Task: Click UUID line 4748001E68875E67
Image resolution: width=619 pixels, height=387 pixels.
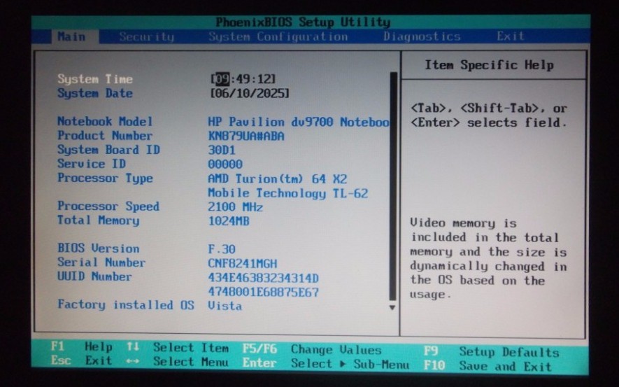Action: [263, 293]
